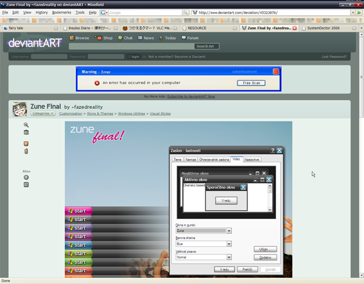Click the Zune Final preview image
The height and width of the screenshot is (284, 364).
pos(179,199)
